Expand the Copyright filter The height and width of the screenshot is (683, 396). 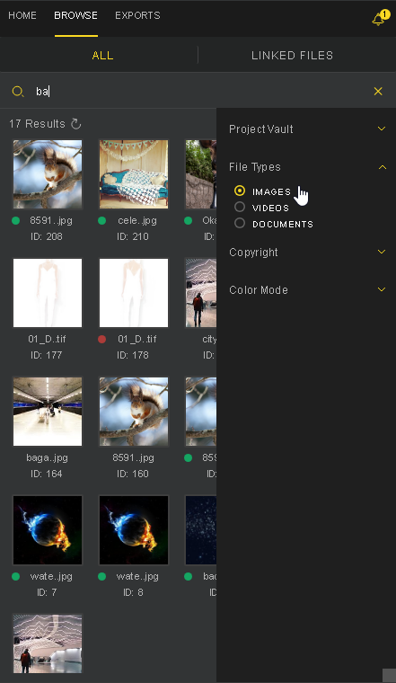point(382,252)
